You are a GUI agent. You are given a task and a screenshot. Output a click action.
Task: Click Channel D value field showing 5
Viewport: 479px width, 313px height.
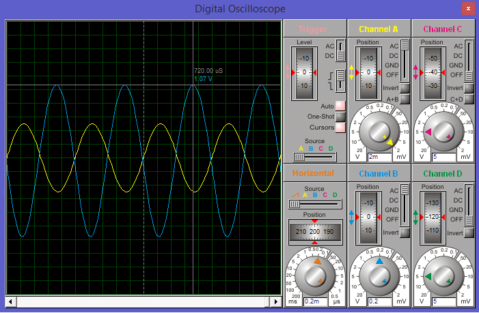[x=444, y=301]
